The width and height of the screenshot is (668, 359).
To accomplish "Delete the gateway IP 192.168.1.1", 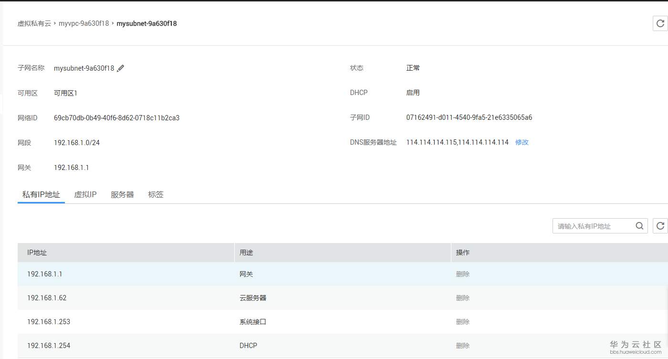I will pos(462,274).
